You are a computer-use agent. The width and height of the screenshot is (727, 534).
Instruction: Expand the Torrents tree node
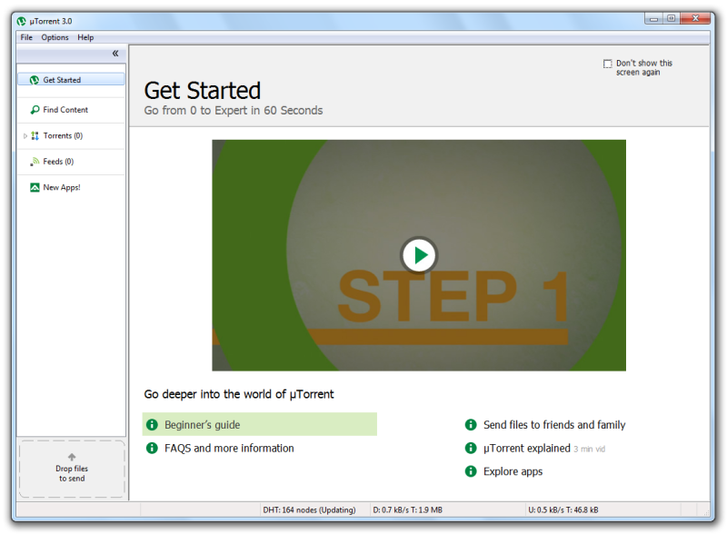25,136
